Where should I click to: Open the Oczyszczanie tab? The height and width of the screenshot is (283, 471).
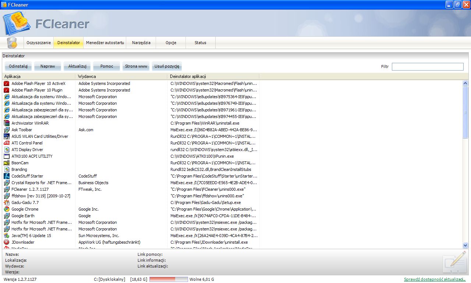click(x=39, y=43)
